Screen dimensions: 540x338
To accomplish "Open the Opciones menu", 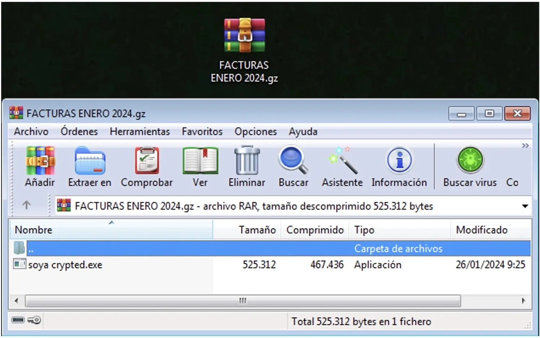I will point(256,132).
